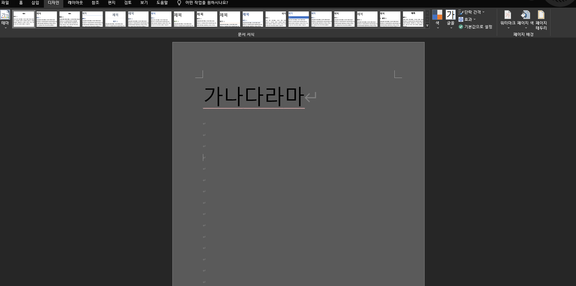Choose the style thumbnail with blue banner heading
This screenshot has width=576, height=286.
[x=298, y=19]
